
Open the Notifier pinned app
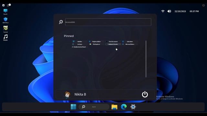pyautogui.click(x=80, y=42)
